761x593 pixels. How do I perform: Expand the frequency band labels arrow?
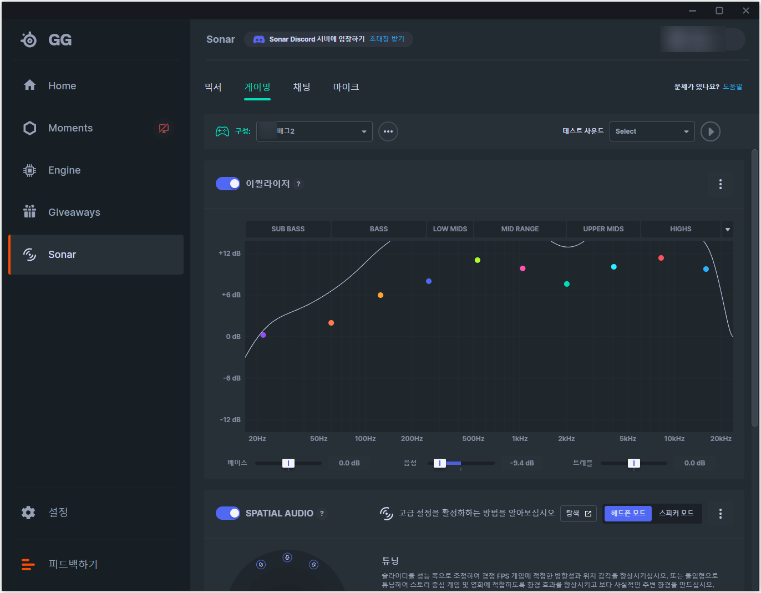[728, 229]
